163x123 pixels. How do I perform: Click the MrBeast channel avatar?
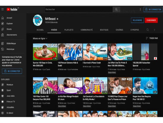click(x=38, y=20)
